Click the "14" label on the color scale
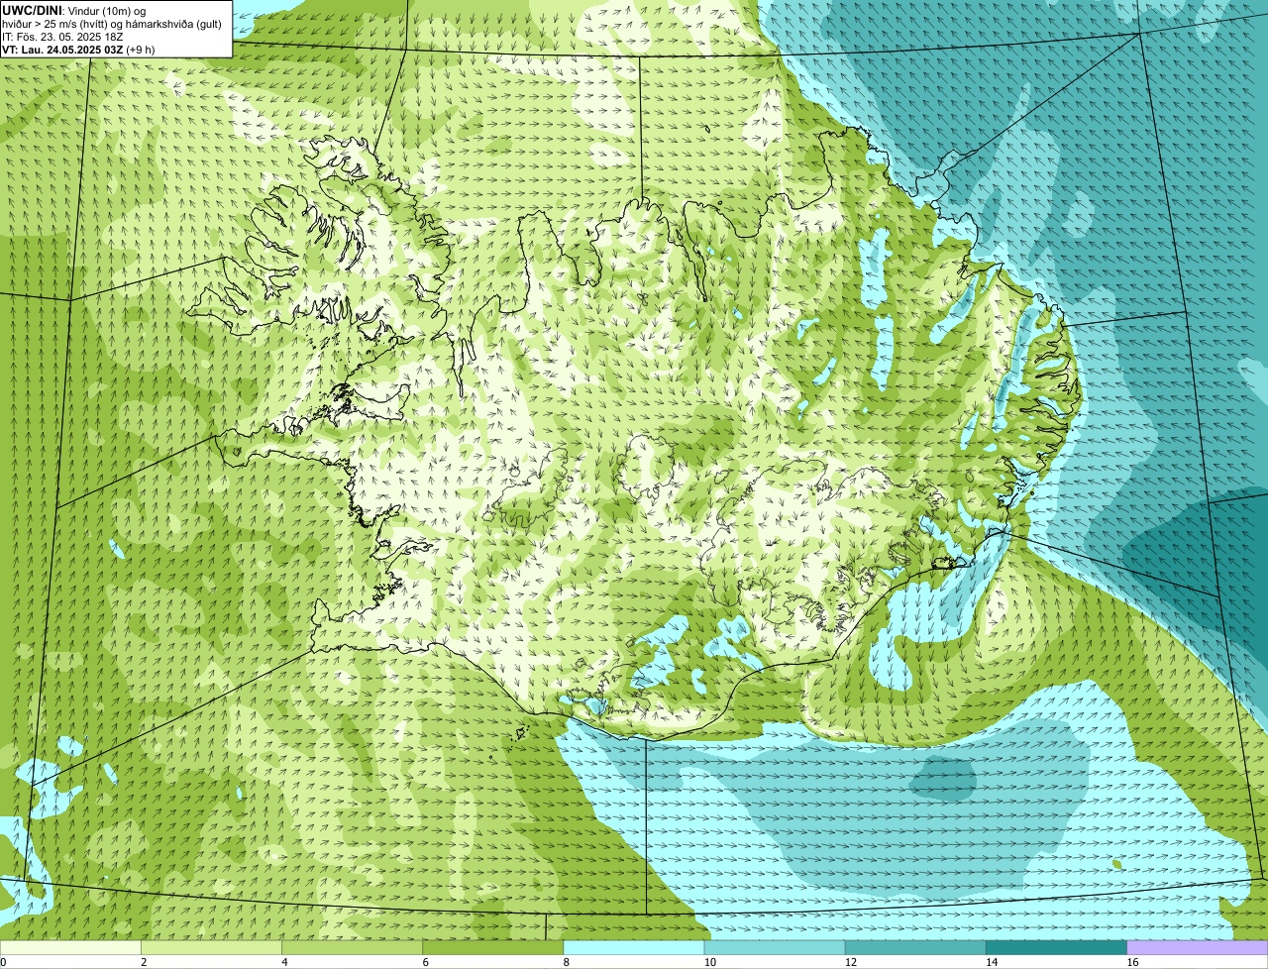The image size is (1268, 969). pyautogui.click(x=991, y=962)
